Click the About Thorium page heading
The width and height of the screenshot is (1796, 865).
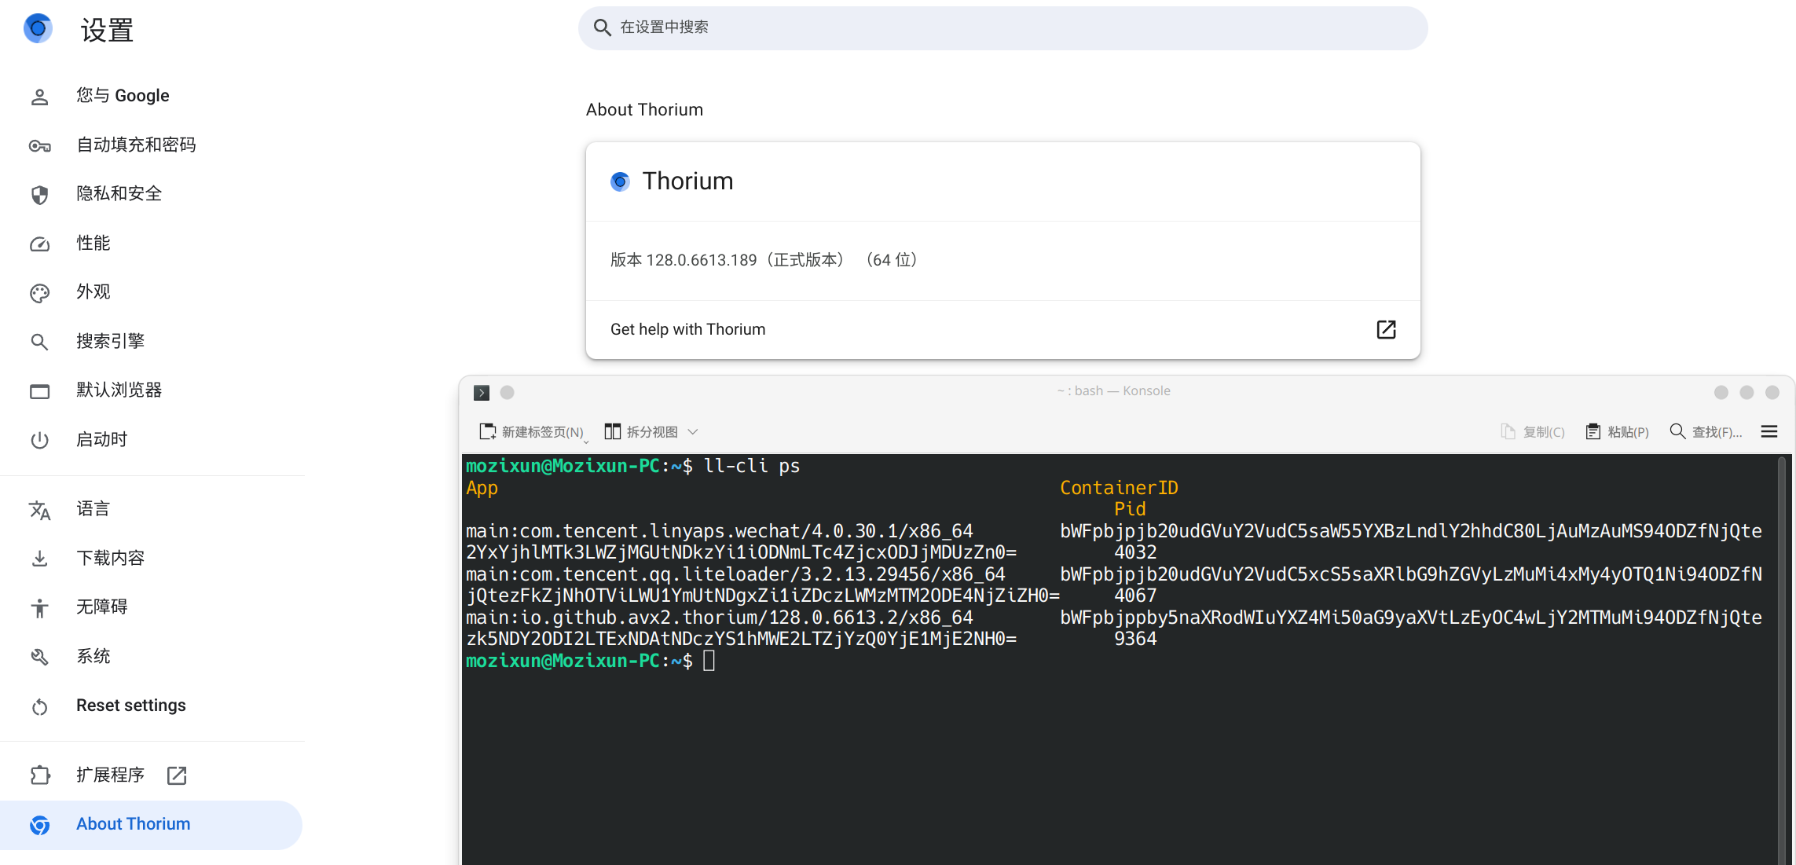click(644, 110)
